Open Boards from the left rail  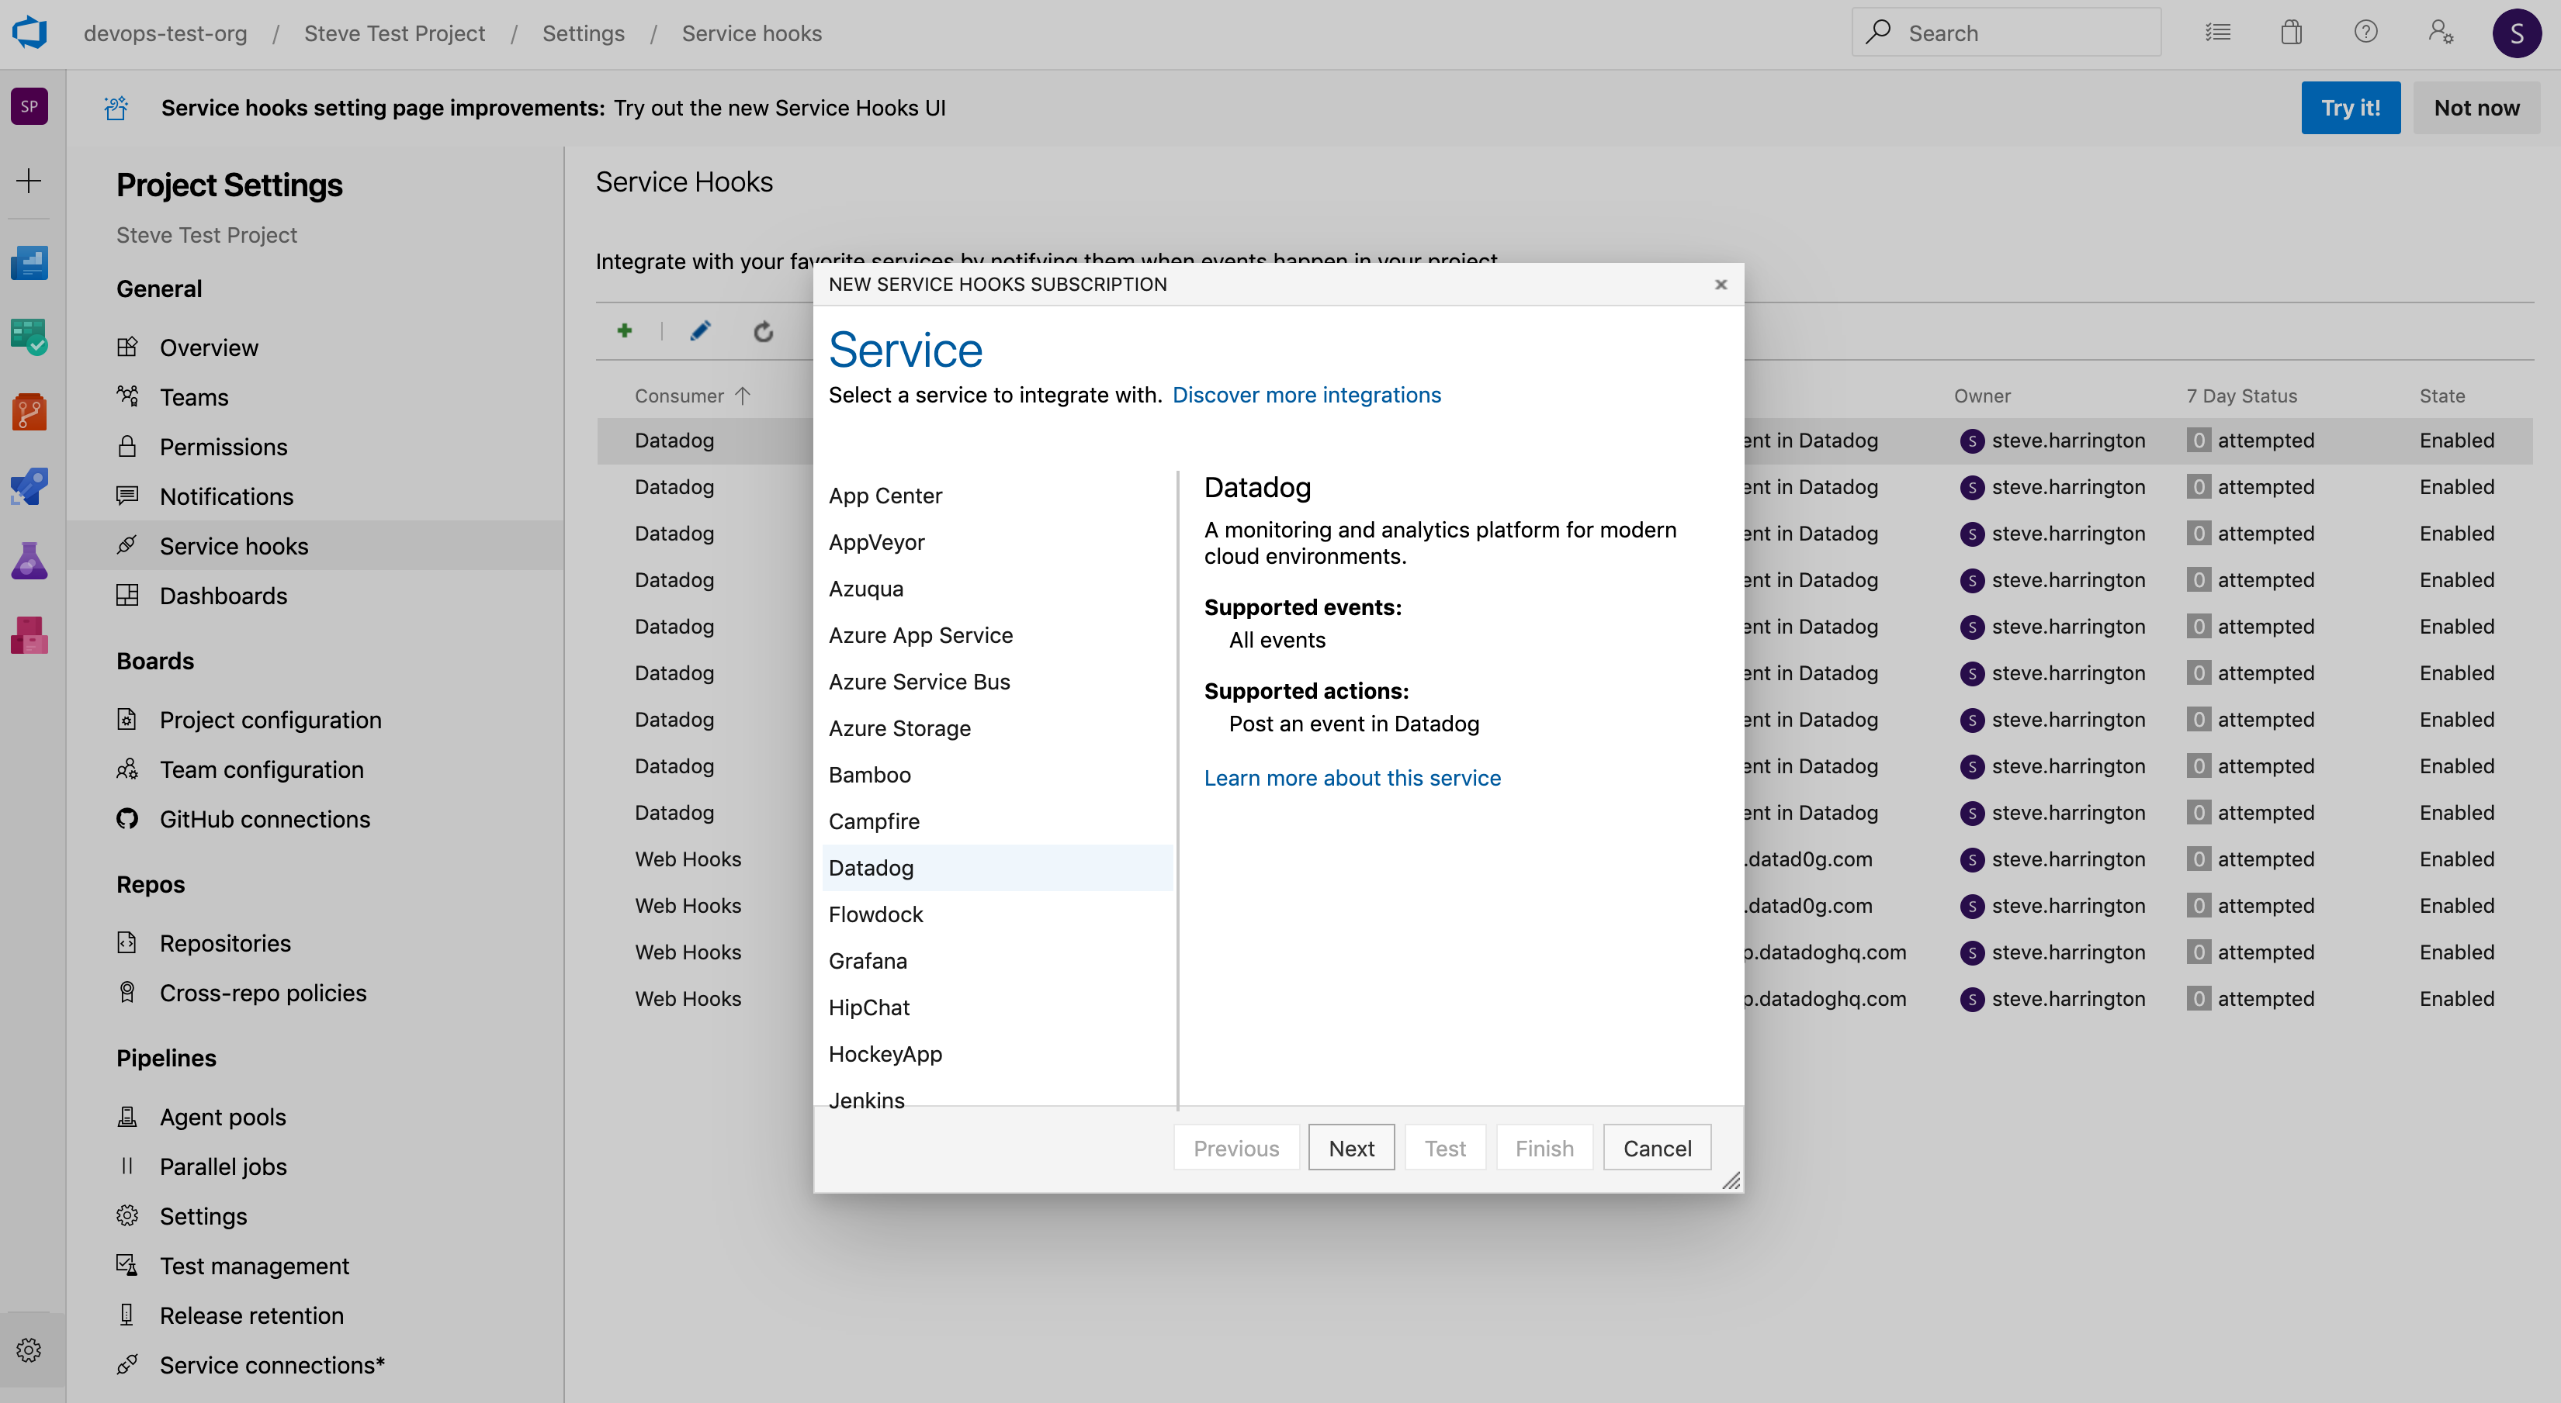pyautogui.click(x=29, y=337)
